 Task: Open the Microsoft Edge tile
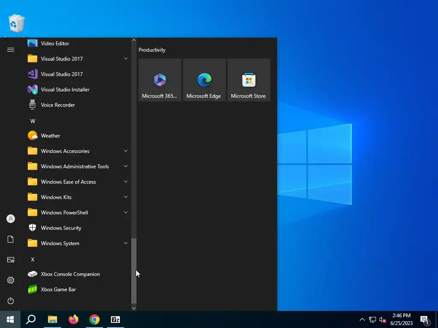click(x=204, y=80)
